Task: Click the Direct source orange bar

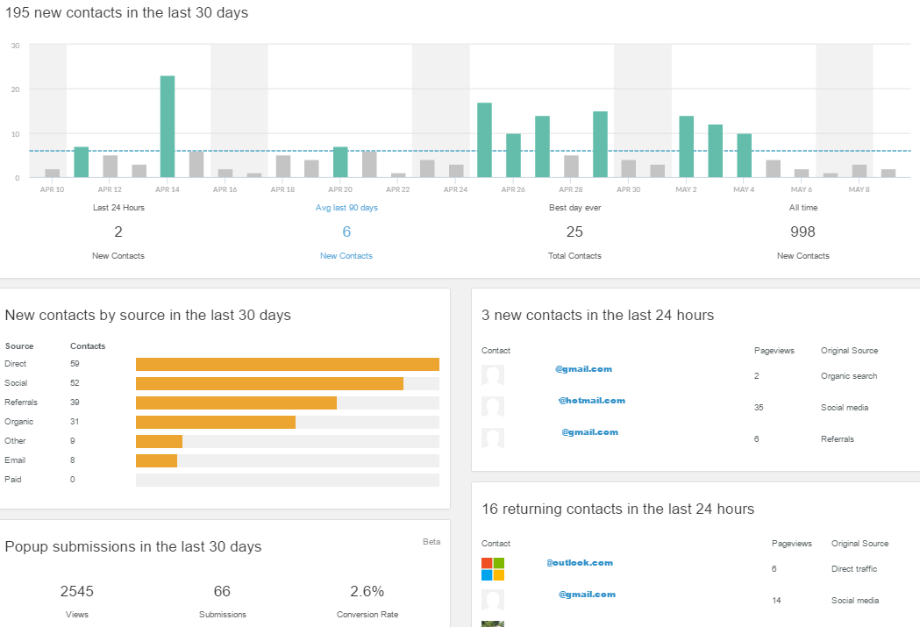Action: pyautogui.click(x=287, y=364)
